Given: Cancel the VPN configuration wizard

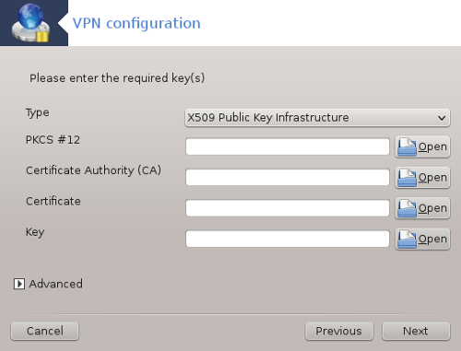Looking at the screenshot, I should pos(45,331).
